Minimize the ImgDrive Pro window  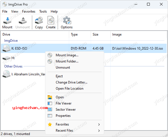[x=136, y=4]
